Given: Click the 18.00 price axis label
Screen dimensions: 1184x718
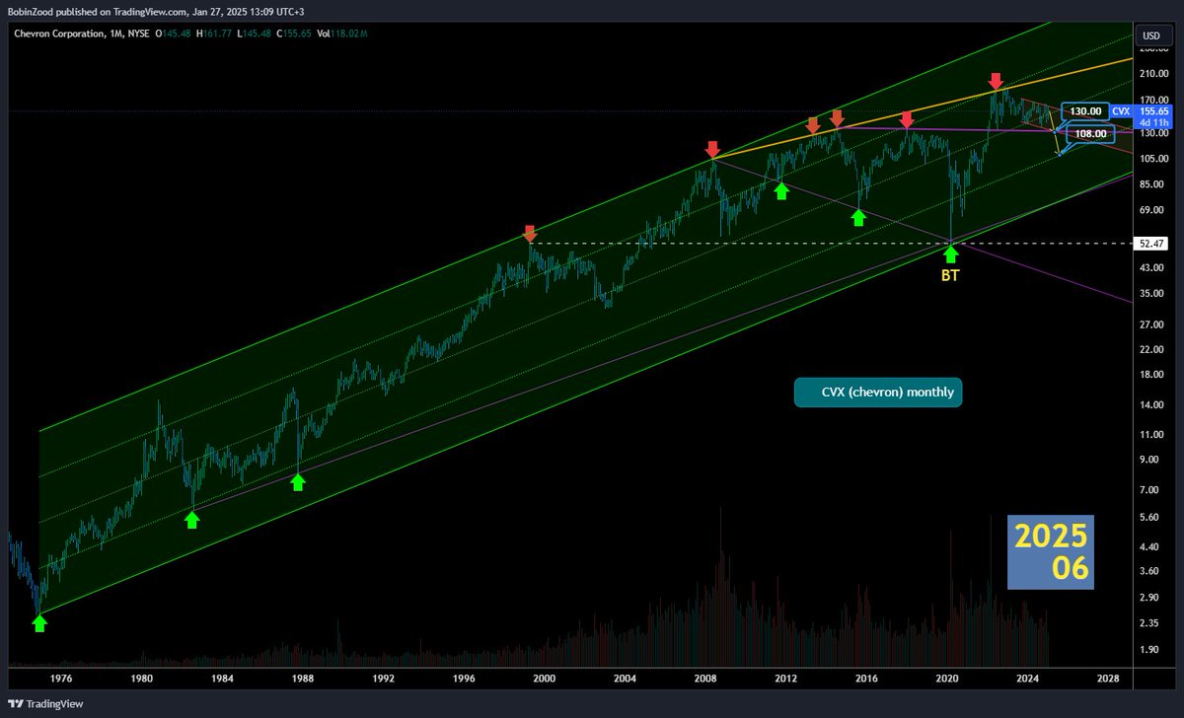Looking at the screenshot, I should (1151, 375).
